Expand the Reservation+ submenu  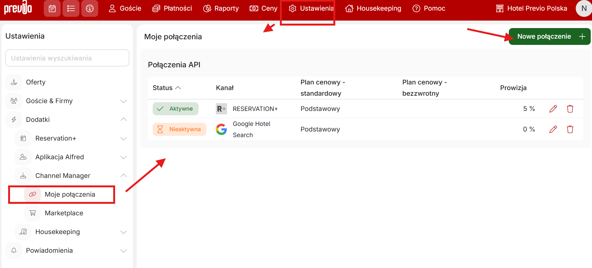click(124, 138)
